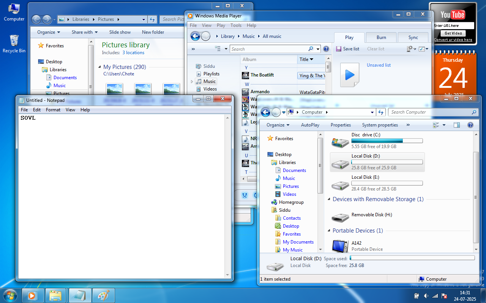Open help in Windows Media Player
This screenshot has width=486, height=303.
click(326, 49)
